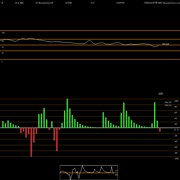Open the mini overview chart thumbnail
Viewport: 180px width, 180px height.
[x=89, y=172]
